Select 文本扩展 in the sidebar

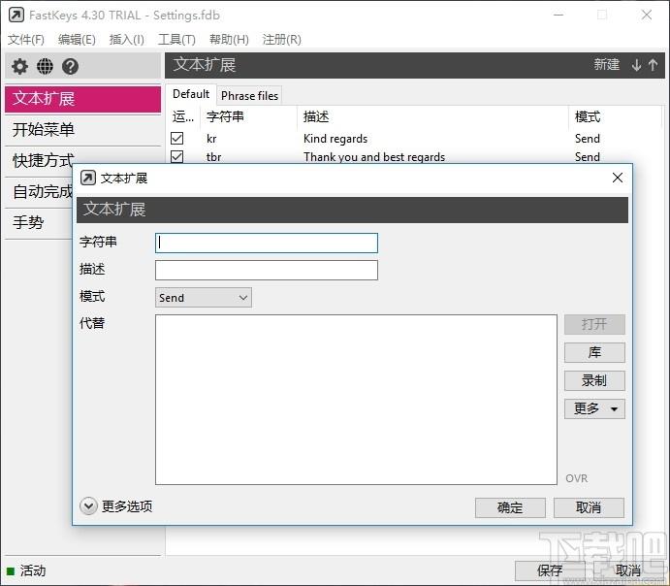point(82,99)
